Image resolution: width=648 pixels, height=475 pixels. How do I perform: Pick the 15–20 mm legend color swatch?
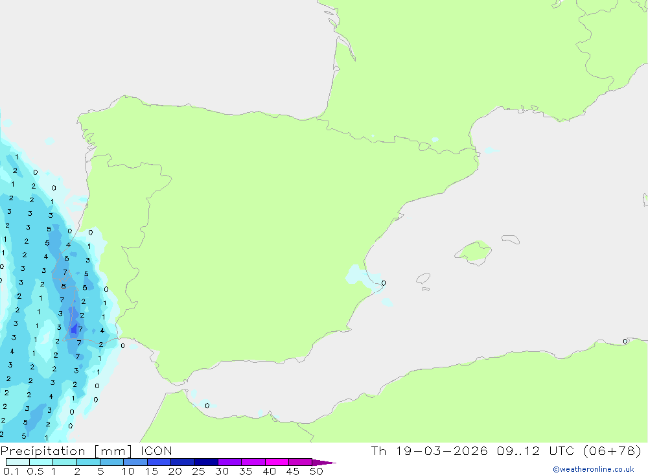(159, 462)
